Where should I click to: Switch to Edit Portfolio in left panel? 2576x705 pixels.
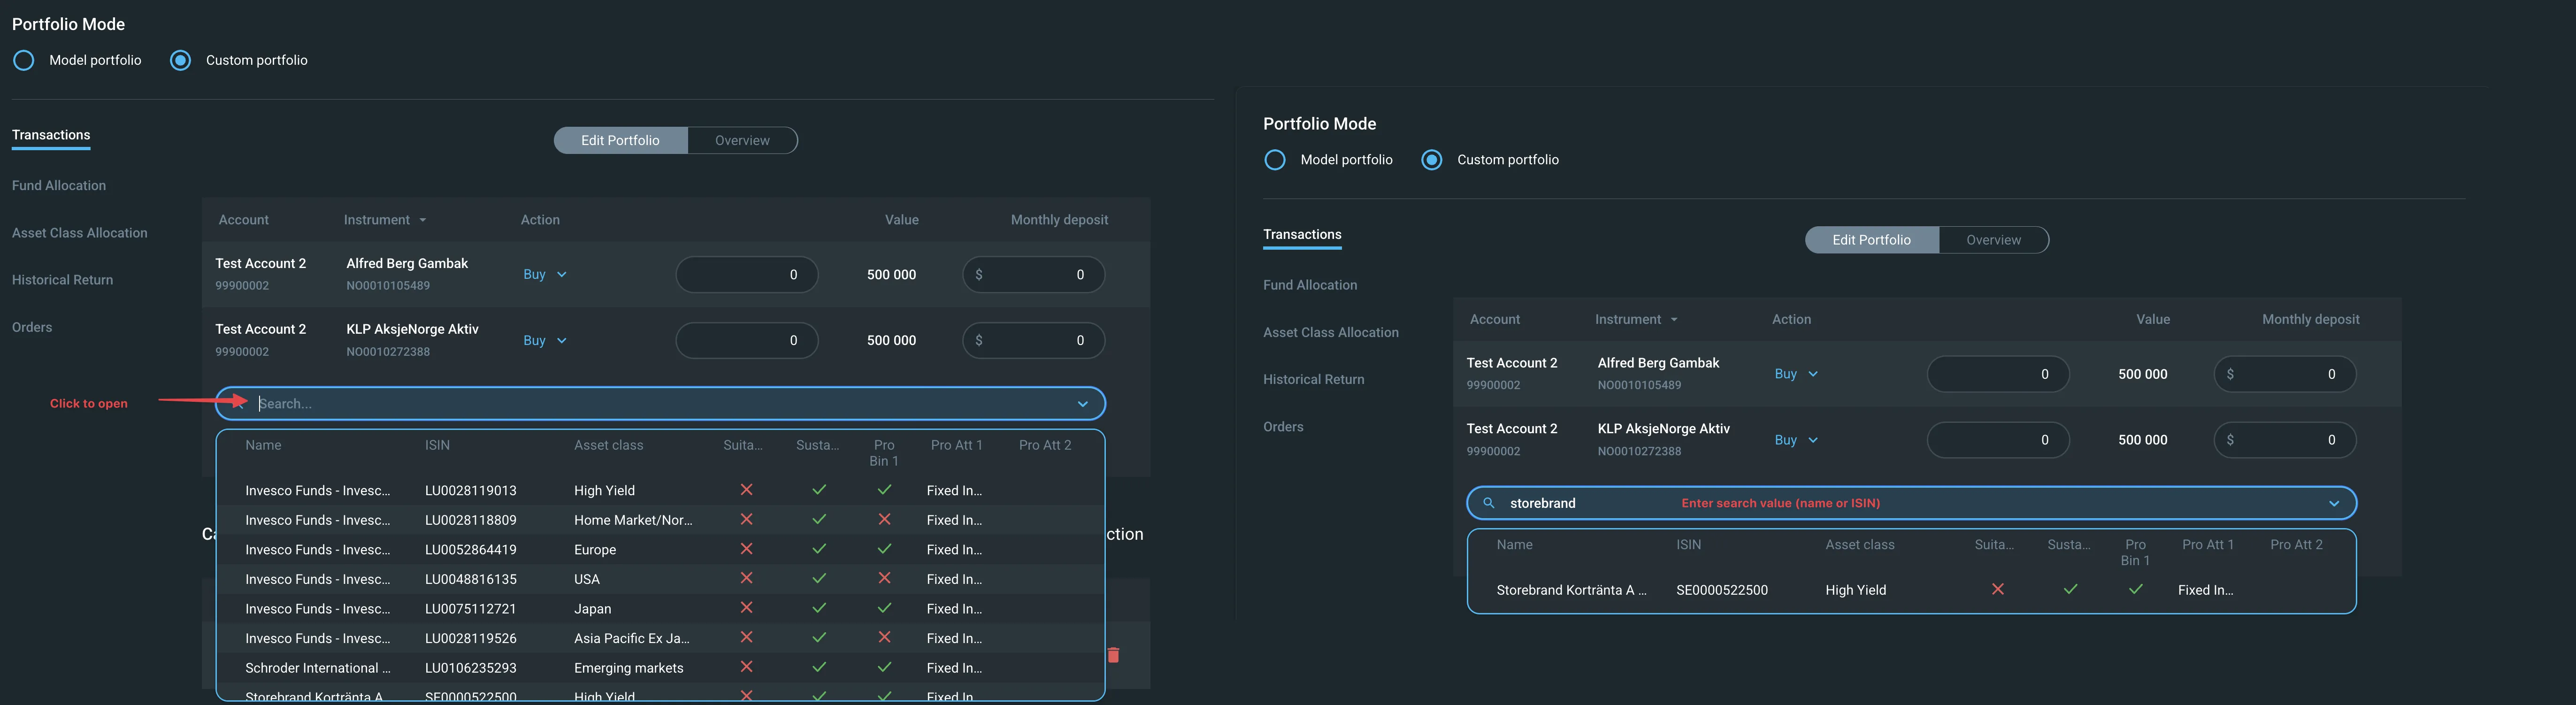tap(620, 141)
